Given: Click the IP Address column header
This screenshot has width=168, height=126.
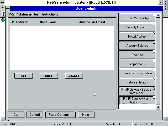Looking at the screenshot, I should (19, 22).
